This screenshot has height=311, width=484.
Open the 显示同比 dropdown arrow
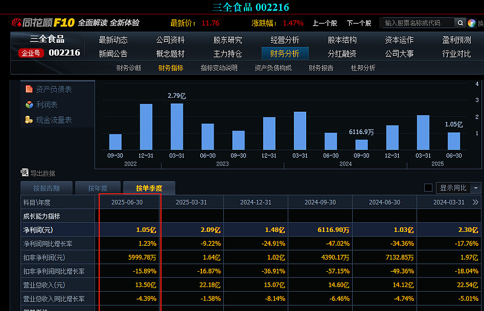(x=476, y=188)
